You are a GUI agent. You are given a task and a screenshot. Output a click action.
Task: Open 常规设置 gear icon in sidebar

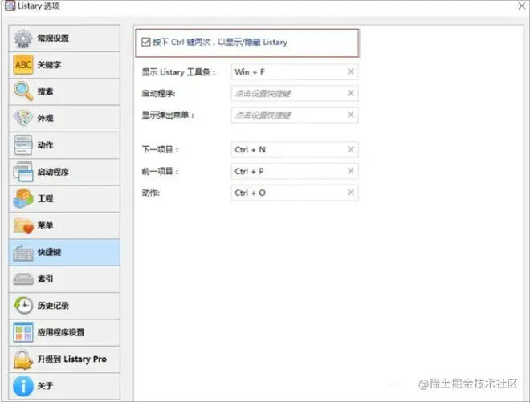tap(23, 39)
